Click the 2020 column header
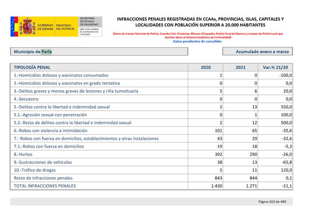Screen dimensions: 310x207 205,68
